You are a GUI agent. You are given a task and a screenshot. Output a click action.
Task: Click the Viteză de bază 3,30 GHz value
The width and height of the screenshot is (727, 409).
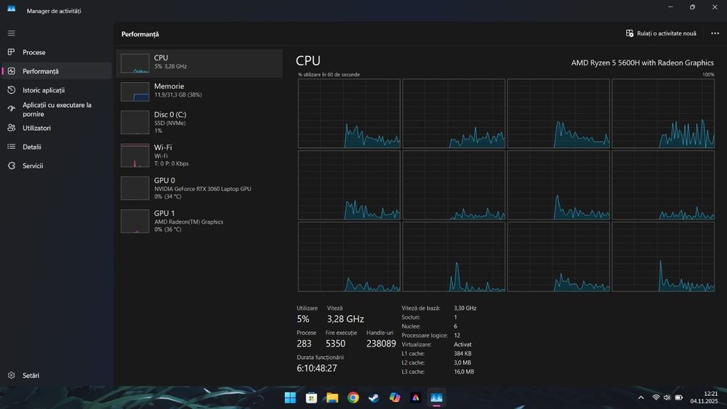(x=465, y=308)
